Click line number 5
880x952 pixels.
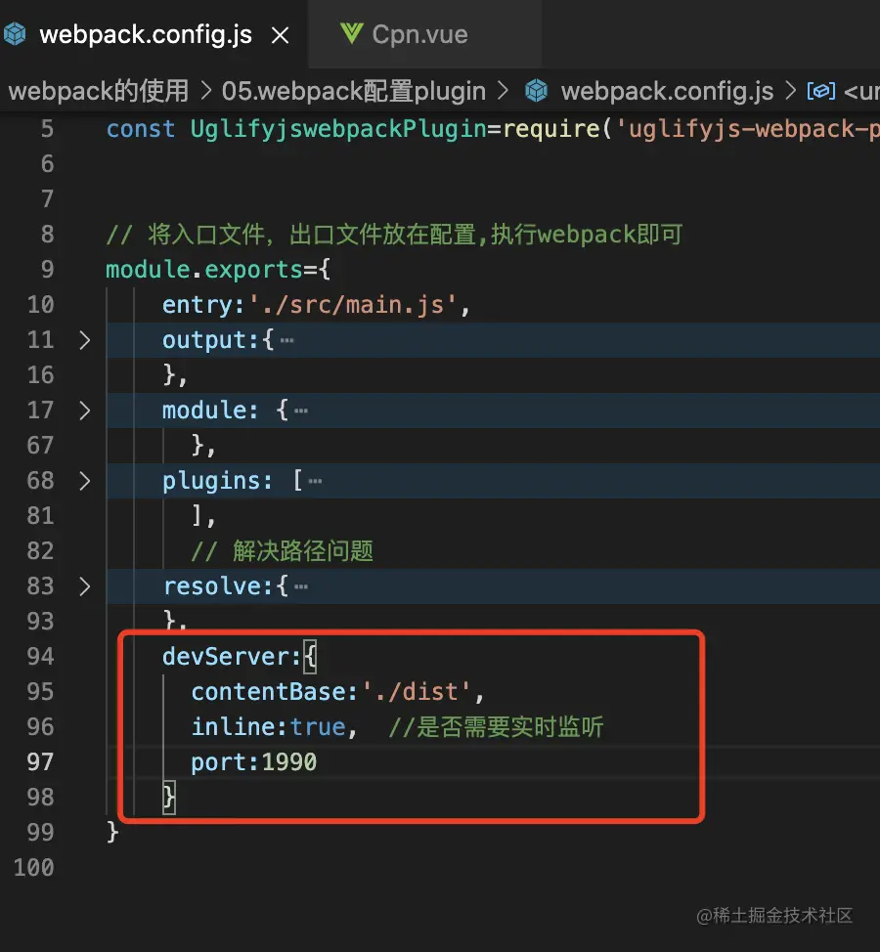(47, 129)
